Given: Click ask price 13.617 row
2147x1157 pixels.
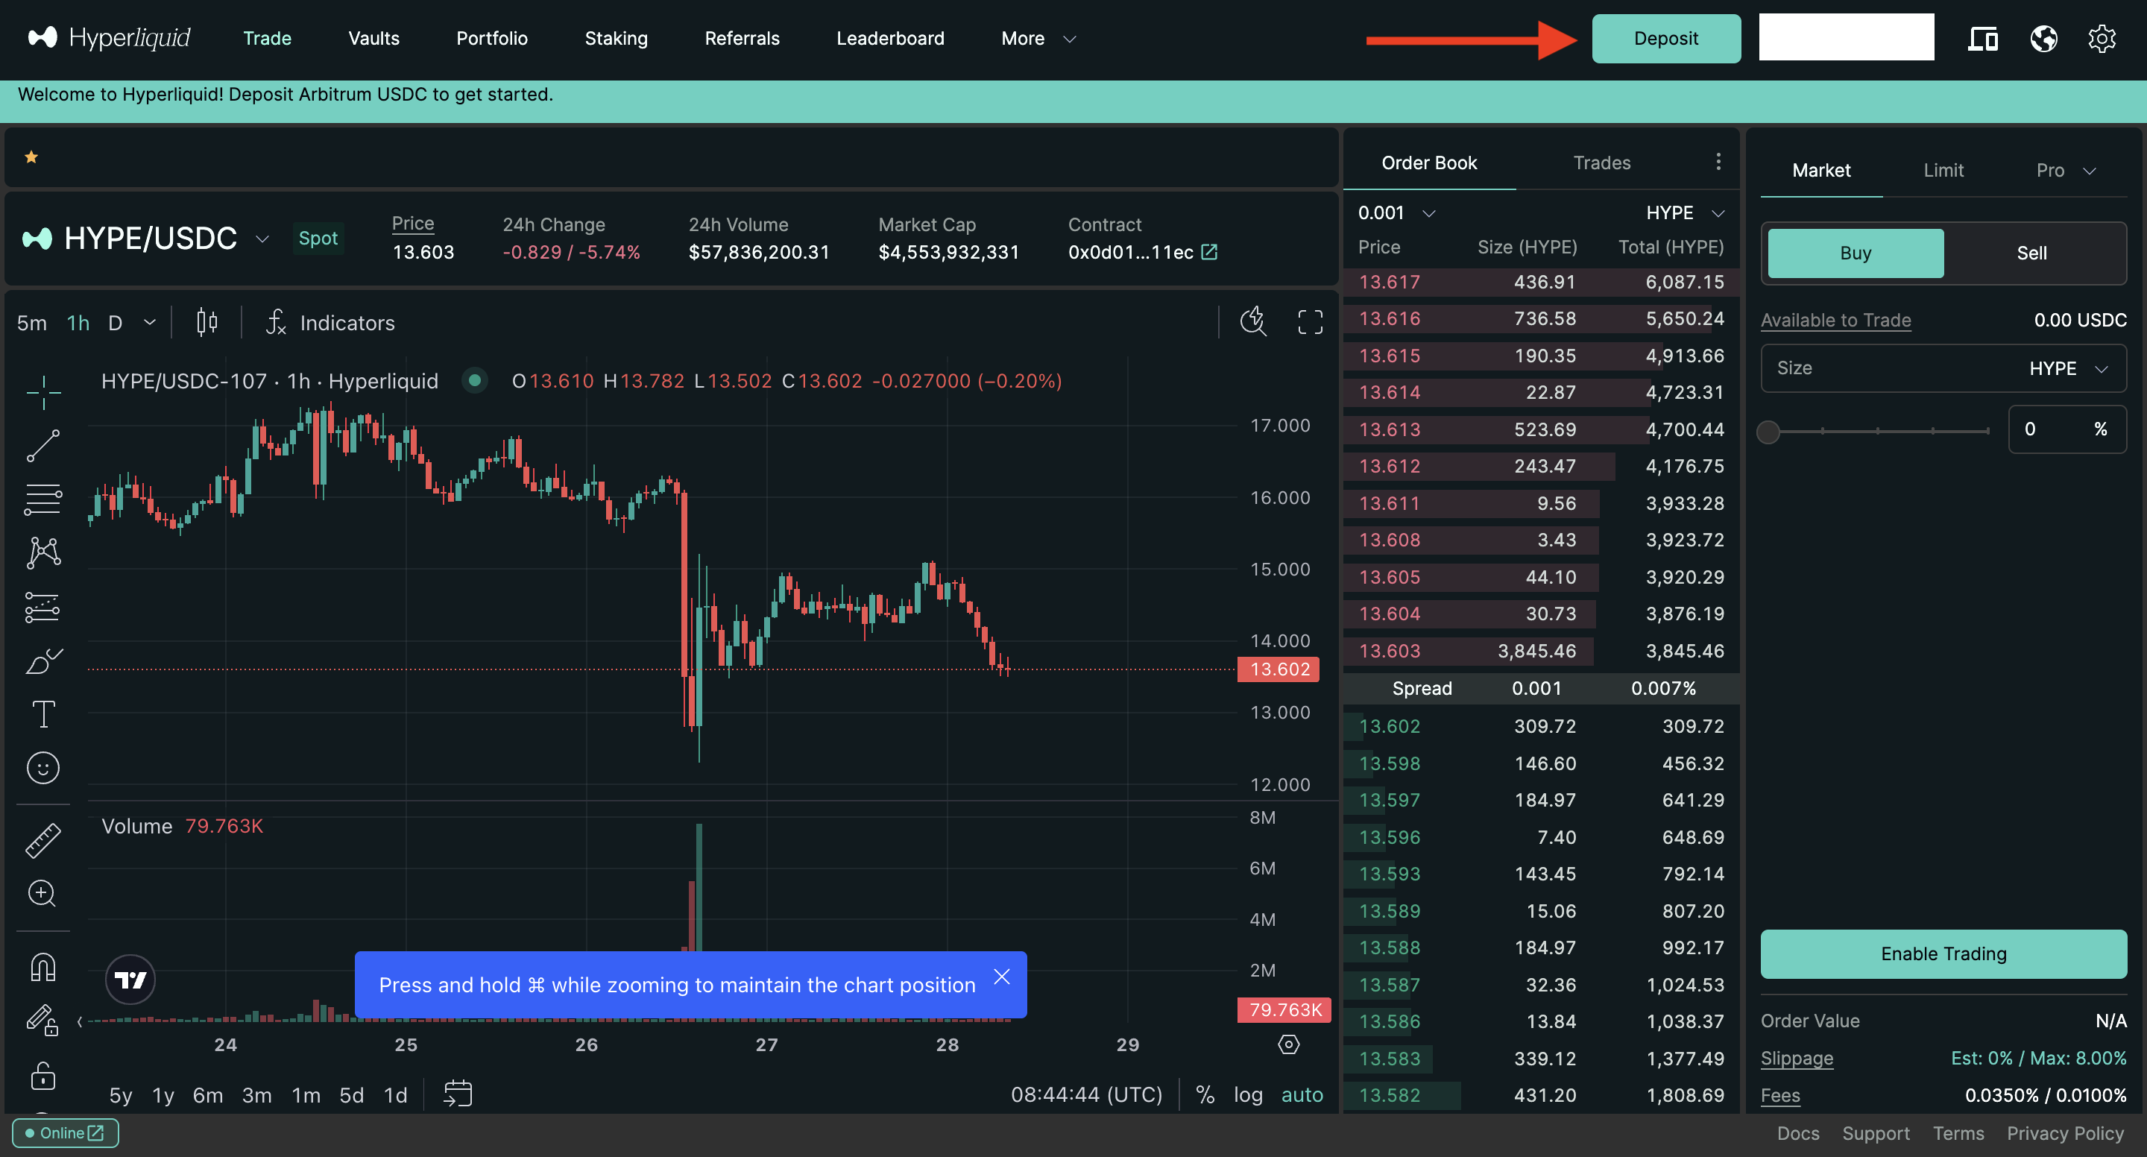Looking at the screenshot, I should point(1540,282).
